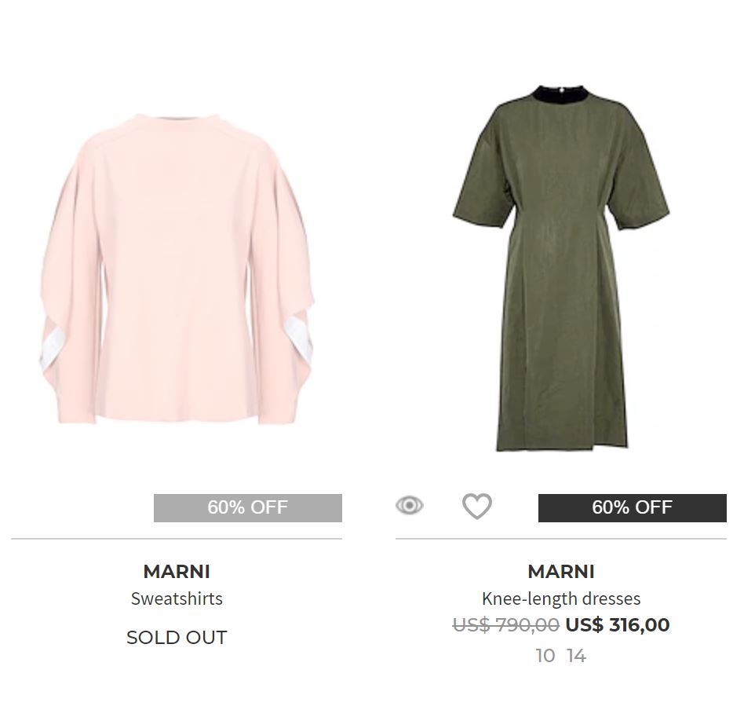Open the olive green dress product image
This screenshot has height=721, width=755.
pos(560,267)
